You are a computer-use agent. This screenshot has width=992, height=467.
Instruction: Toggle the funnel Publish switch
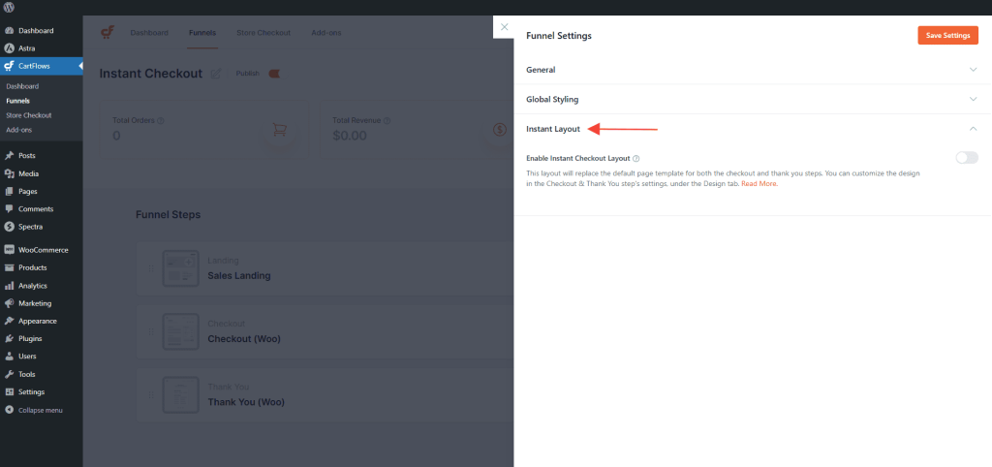click(x=274, y=74)
